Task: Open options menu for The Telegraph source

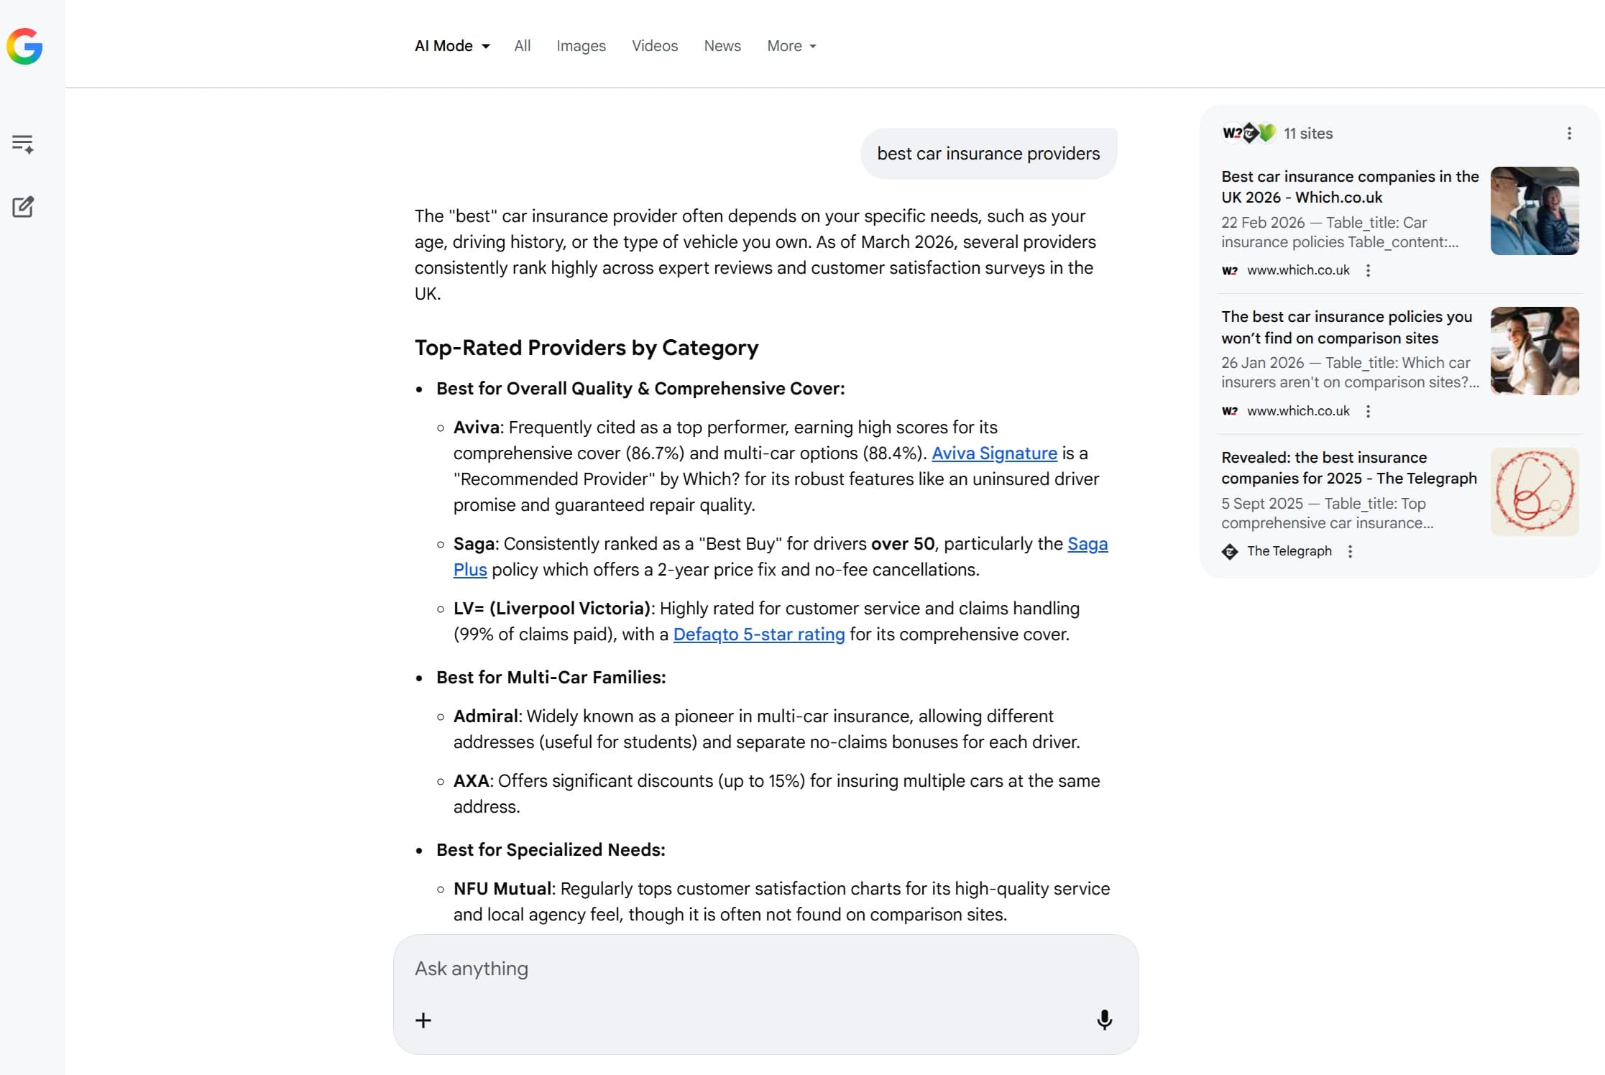Action: [x=1350, y=551]
